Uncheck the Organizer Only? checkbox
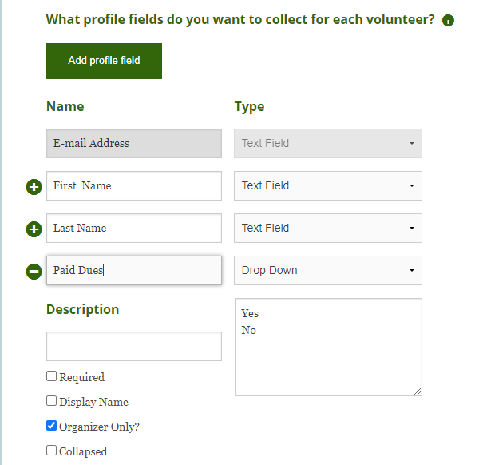This screenshot has width=483, height=465. (52, 426)
